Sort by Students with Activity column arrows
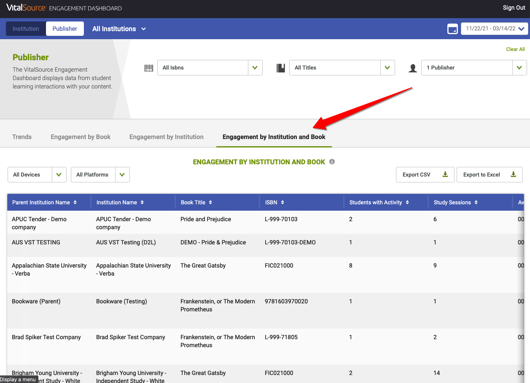530x383 pixels. tap(407, 203)
